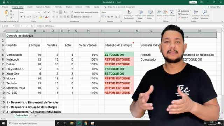Image resolution: width=224 pixels, height=126 pixels.
Task: Open the font size 10 dropdown
Action: click(x=42, y=12)
